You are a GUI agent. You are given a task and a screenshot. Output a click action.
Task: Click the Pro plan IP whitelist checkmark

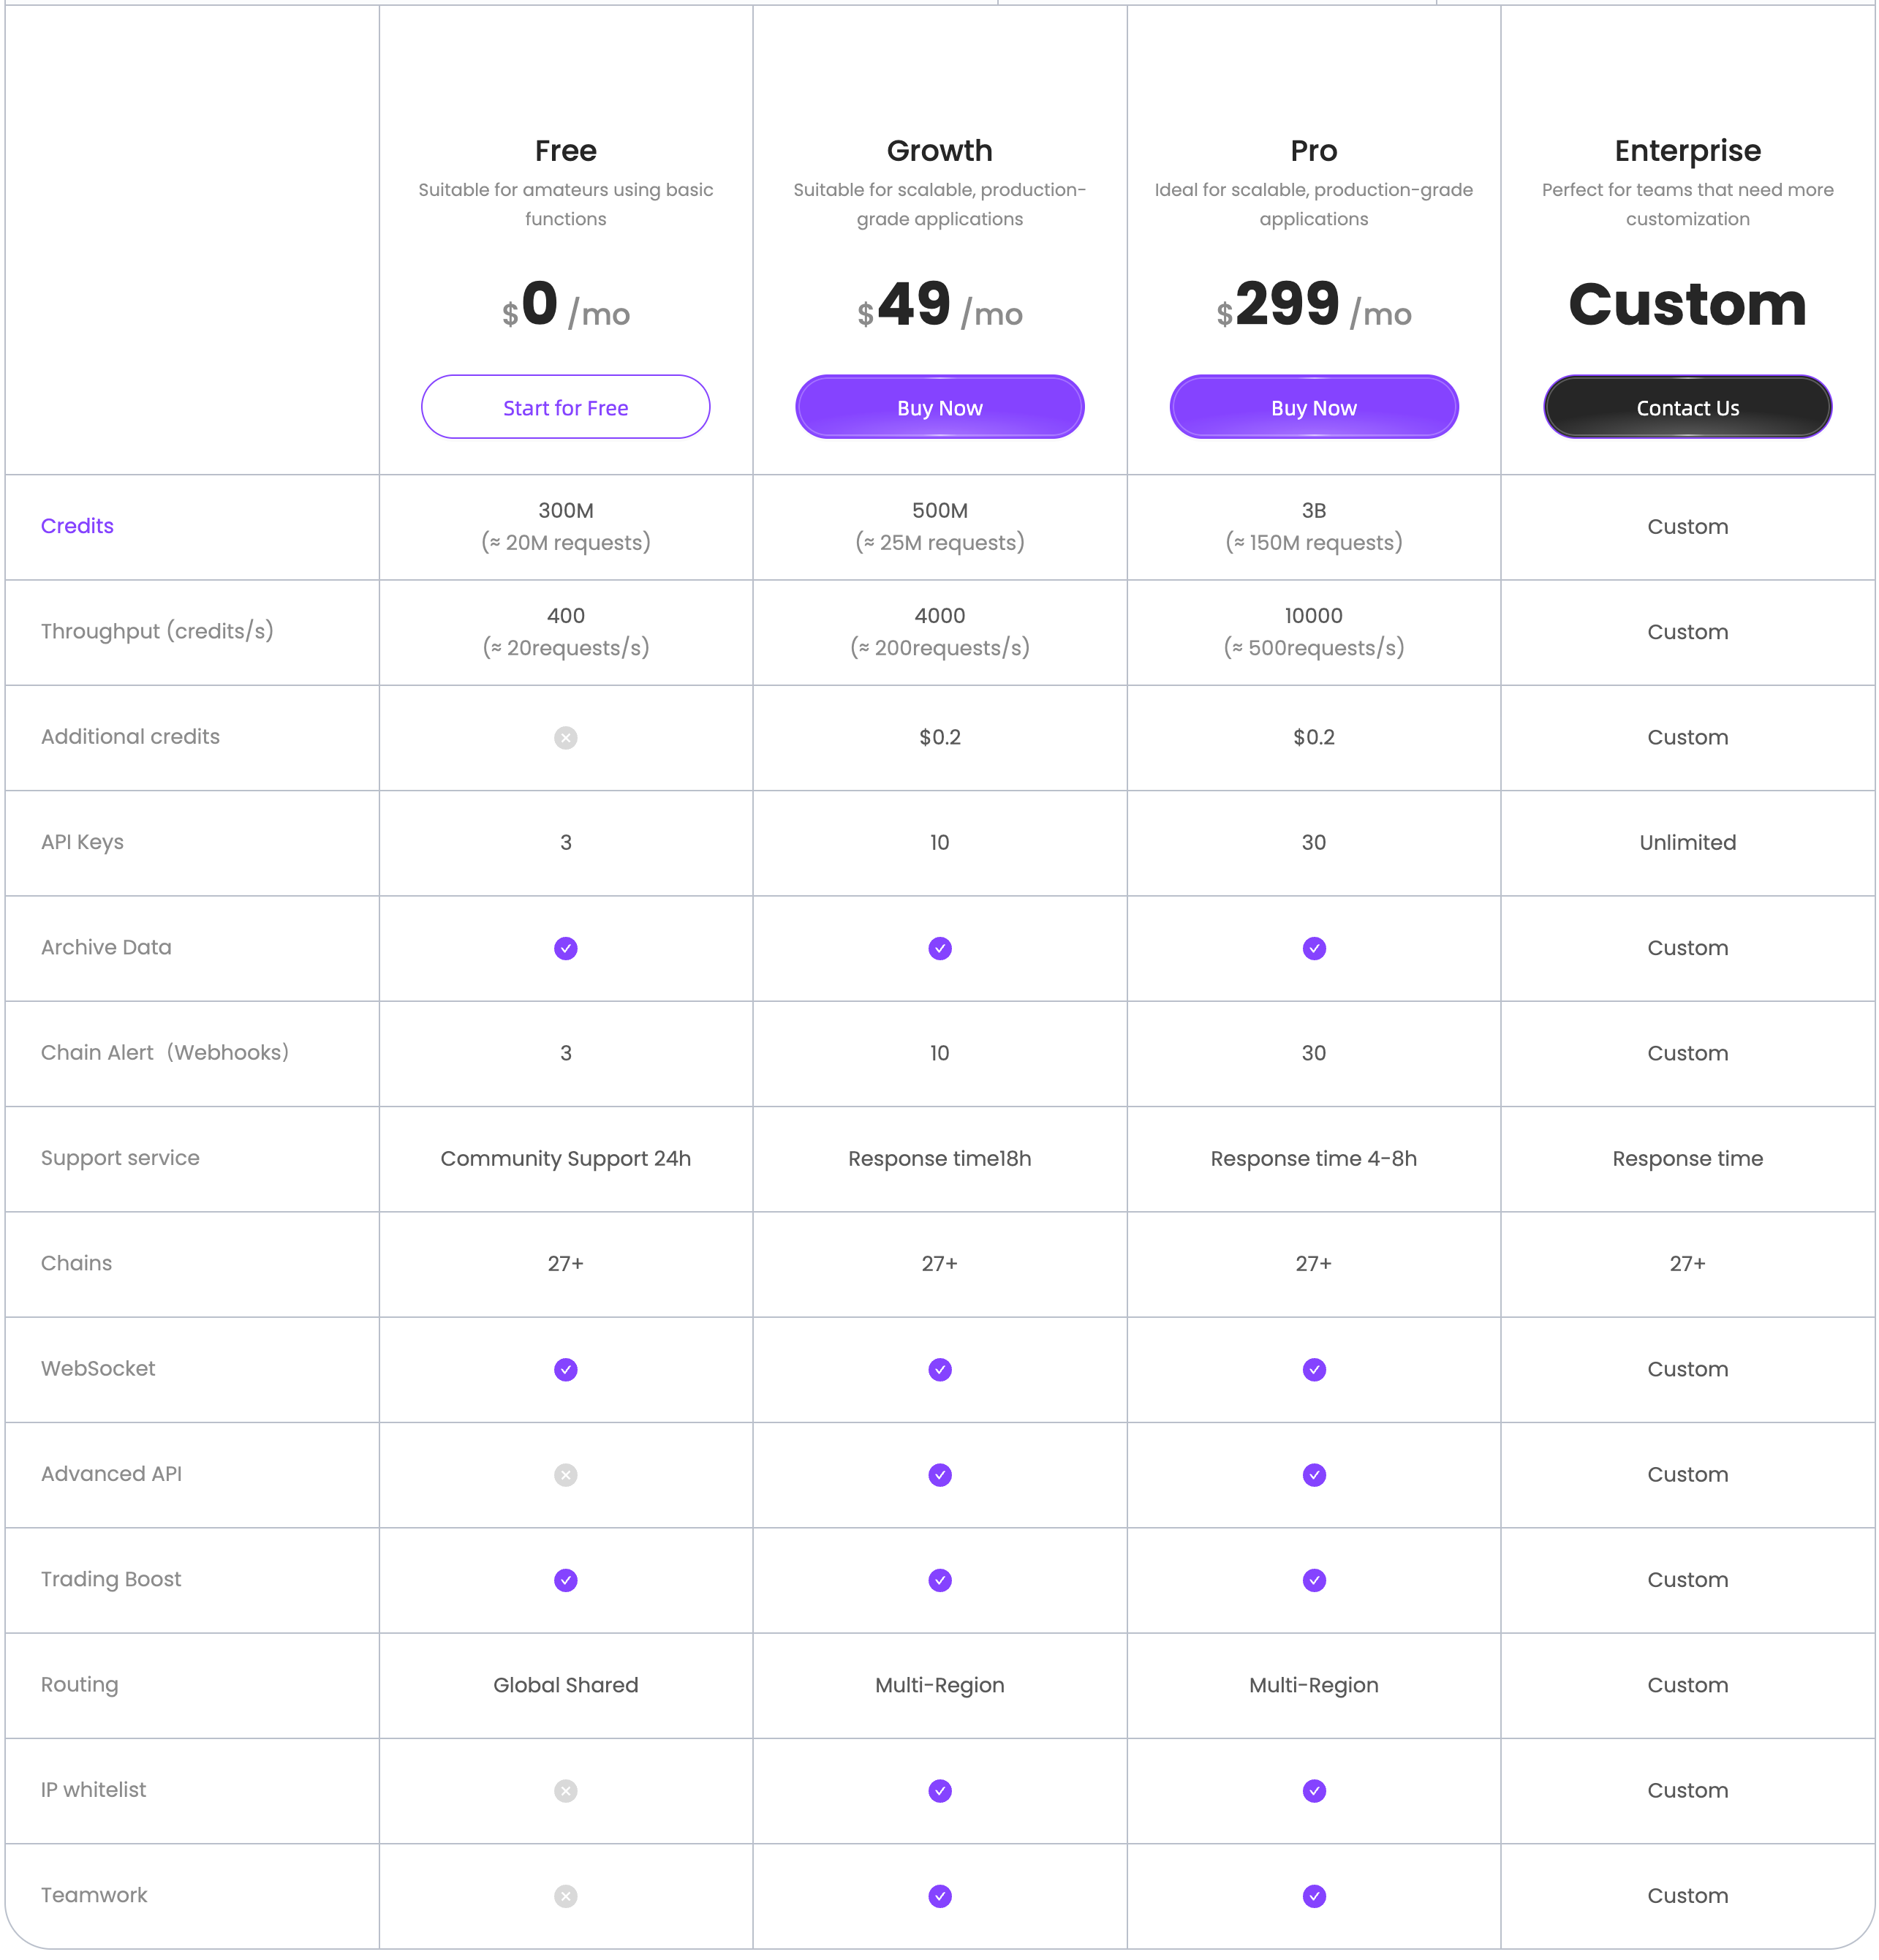(x=1315, y=1791)
